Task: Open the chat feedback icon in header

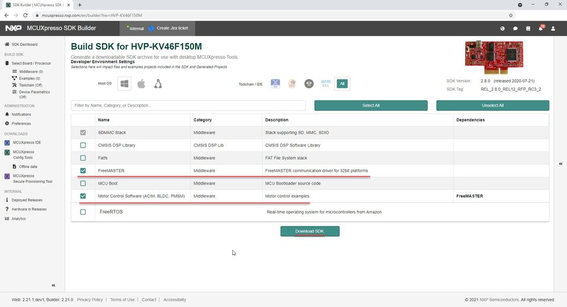Action: pyautogui.click(x=515, y=28)
